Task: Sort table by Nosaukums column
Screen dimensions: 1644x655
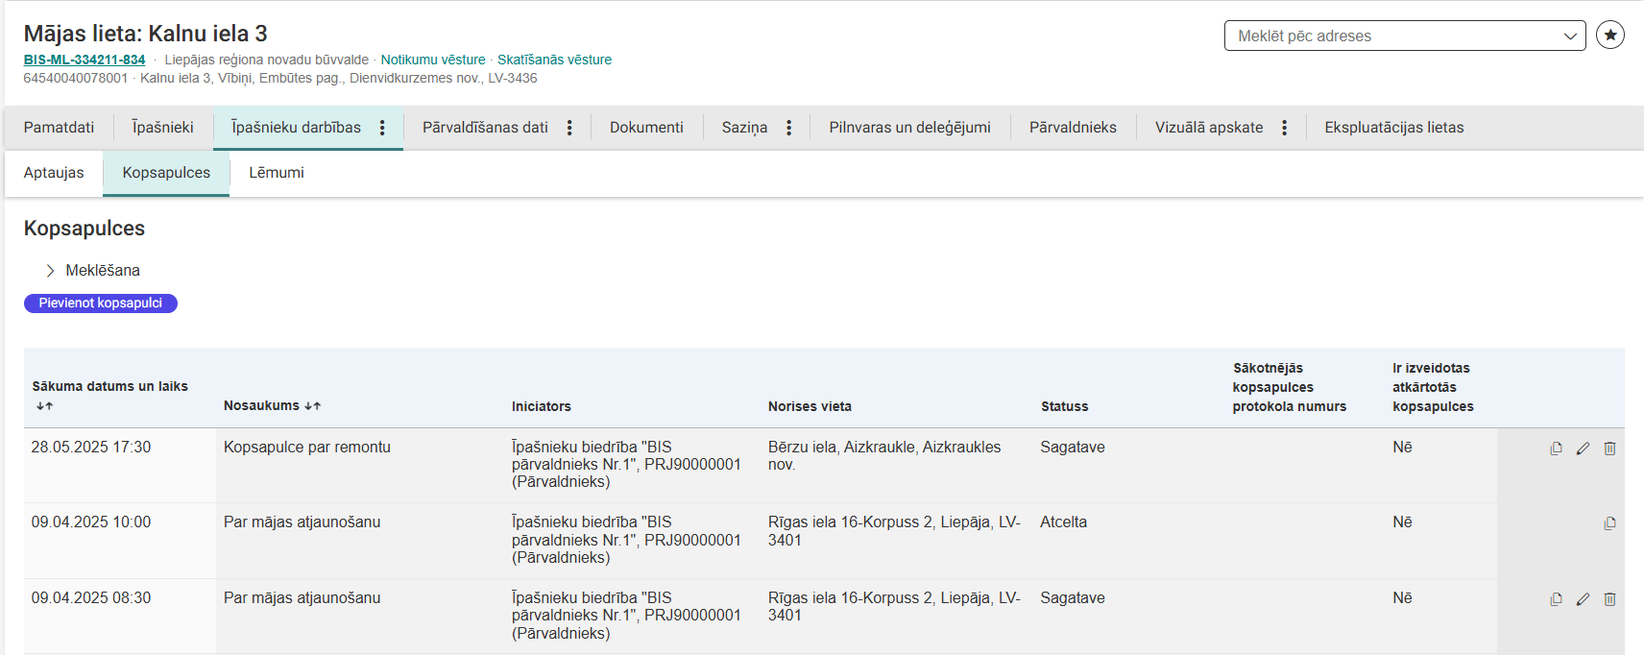Action: 312,406
